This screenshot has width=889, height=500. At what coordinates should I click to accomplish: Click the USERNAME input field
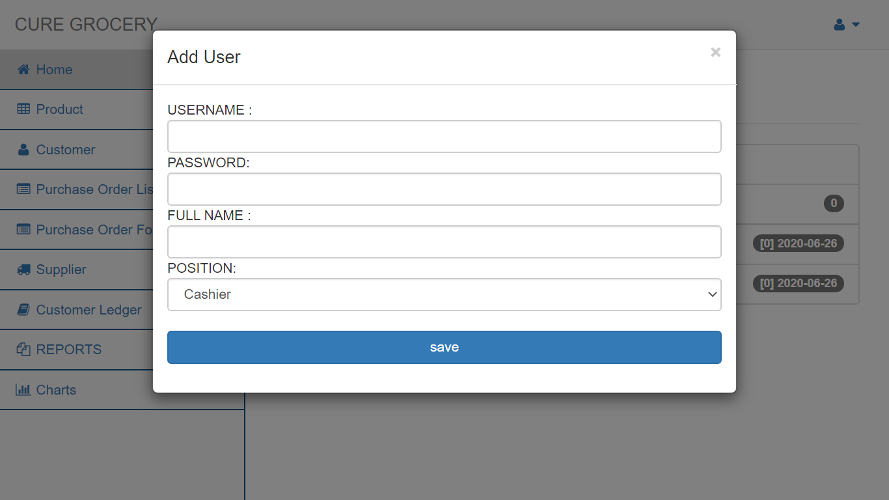[x=444, y=136]
